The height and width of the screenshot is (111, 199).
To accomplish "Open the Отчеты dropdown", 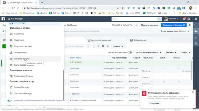I will click(x=185, y=52).
